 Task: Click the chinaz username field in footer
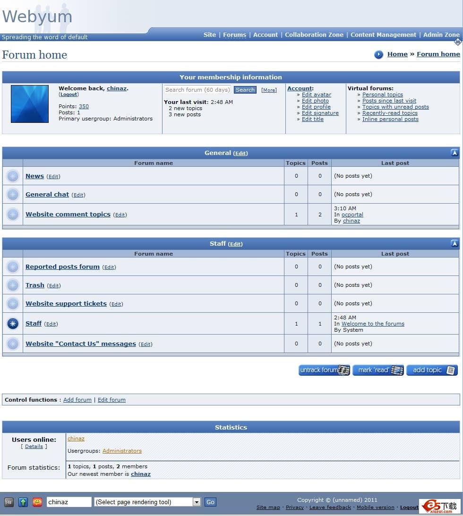coord(69,502)
